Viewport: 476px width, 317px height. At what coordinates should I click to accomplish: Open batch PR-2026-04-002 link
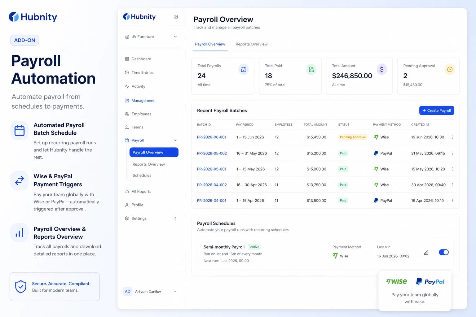coord(212,185)
